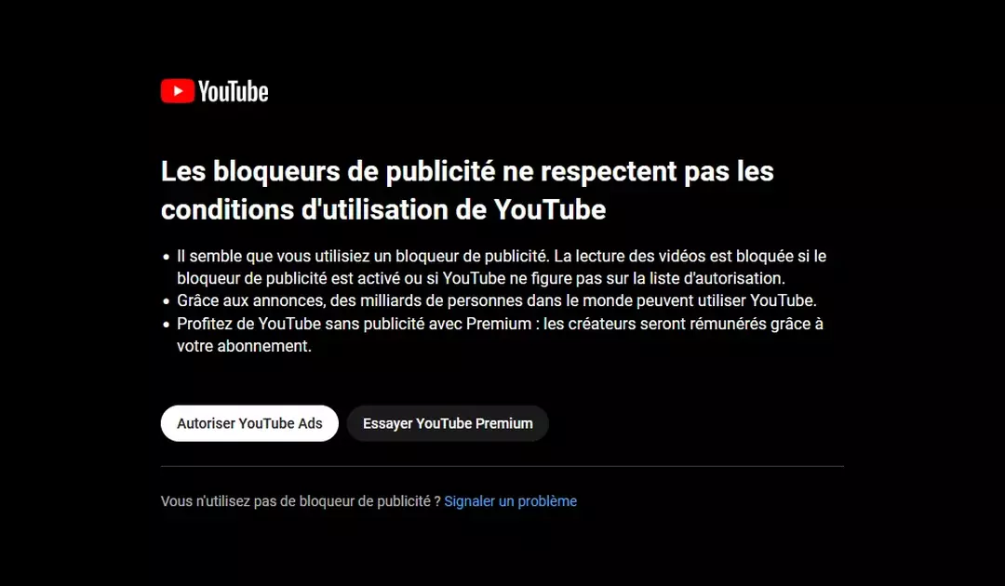Click the horizontal divider line below the buttons
The image size is (1005, 586).
tap(502, 466)
